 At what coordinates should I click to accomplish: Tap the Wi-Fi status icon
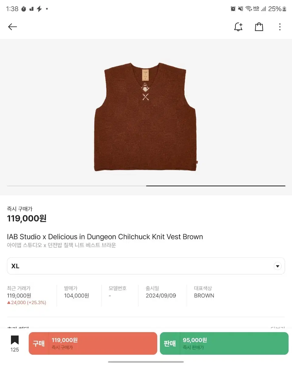pos(249,9)
